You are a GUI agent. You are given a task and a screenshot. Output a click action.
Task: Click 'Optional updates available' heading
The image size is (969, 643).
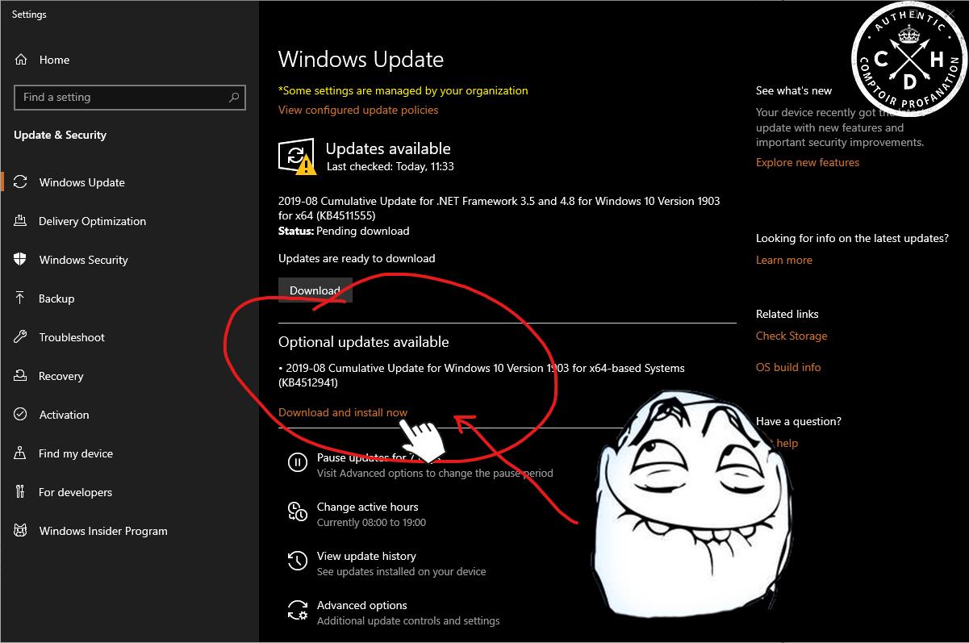coord(364,342)
